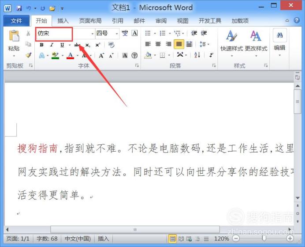Click the text highlight color button
This screenshot has width=305, height=247.
tap(55, 56)
